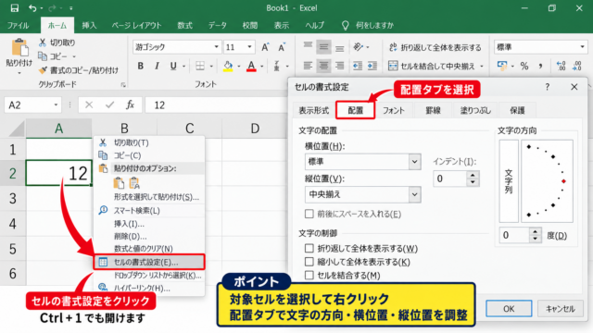Viewport: 593px width, 333px height.
Task: Open the Clipboard group dialog launcher
Action: (123, 85)
